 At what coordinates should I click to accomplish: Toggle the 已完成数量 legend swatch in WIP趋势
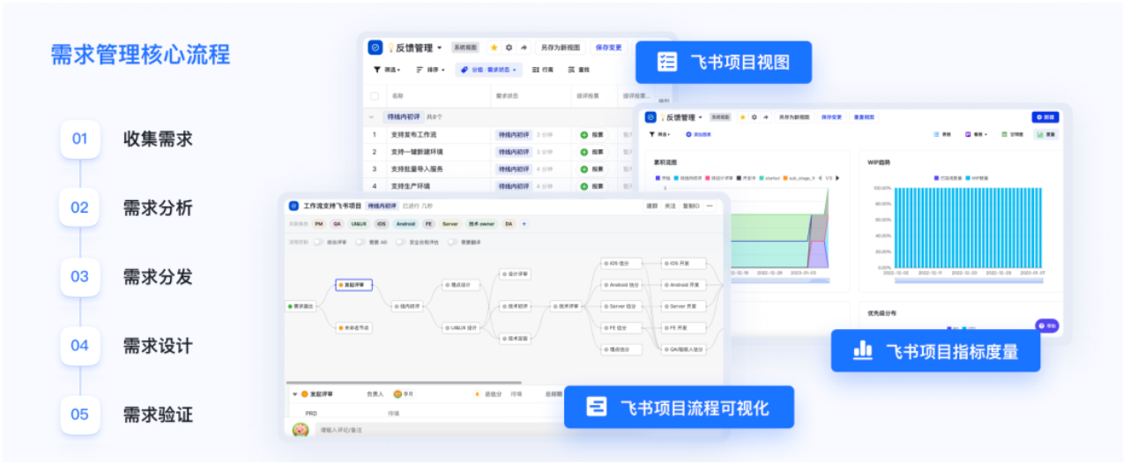[x=936, y=178]
